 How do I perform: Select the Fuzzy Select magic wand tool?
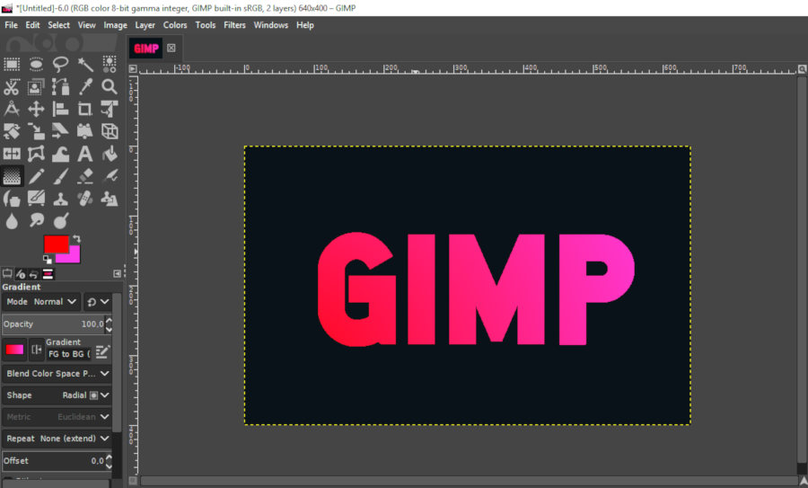point(85,64)
